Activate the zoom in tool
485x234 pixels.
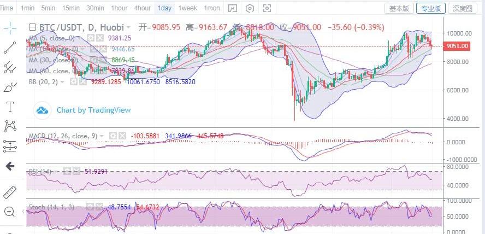click(x=9, y=212)
